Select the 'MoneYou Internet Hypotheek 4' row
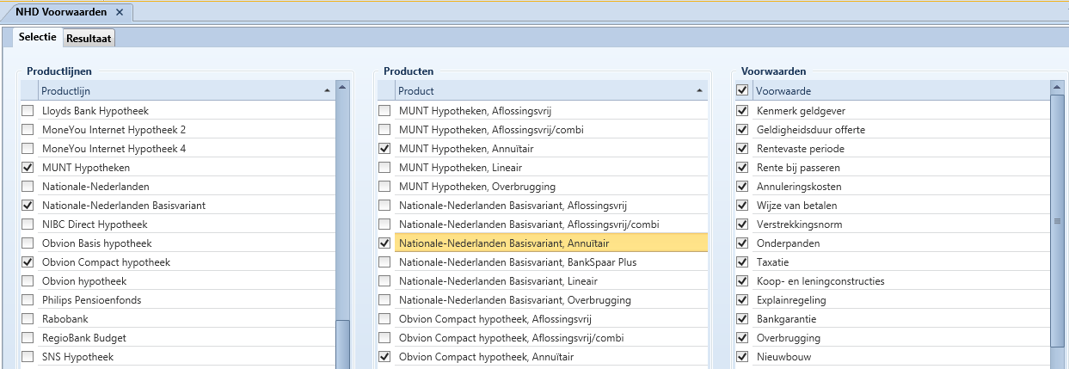Image resolution: width=1069 pixels, height=369 pixels. (177, 149)
